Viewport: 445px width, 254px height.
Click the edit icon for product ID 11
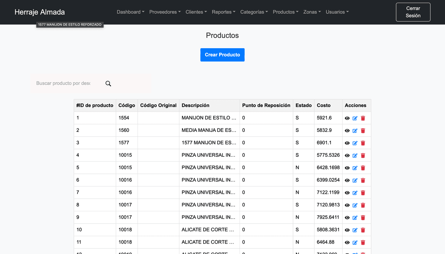click(355, 242)
